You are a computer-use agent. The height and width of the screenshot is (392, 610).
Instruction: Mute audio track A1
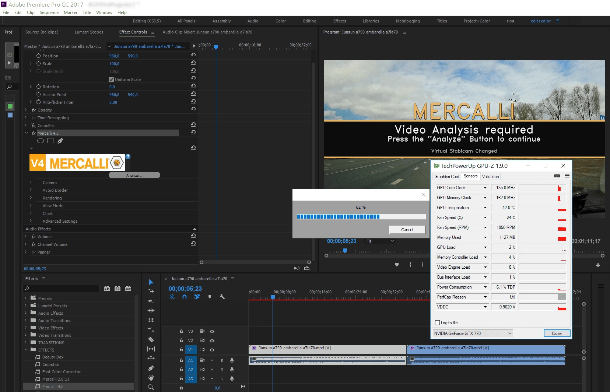point(212,360)
